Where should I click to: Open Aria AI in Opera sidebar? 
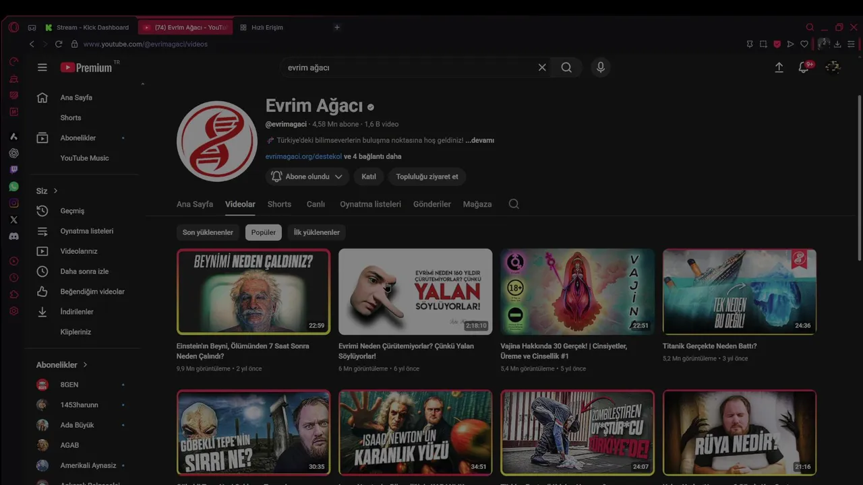pyautogui.click(x=13, y=136)
